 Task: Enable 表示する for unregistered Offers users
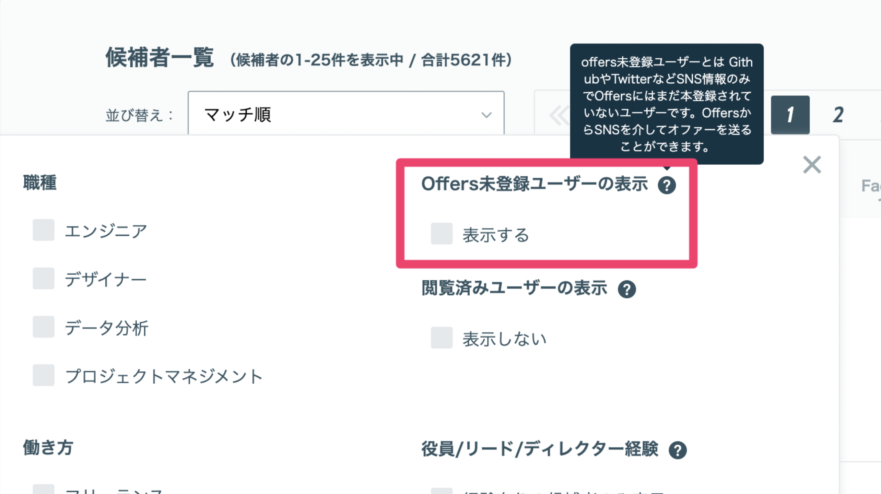(442, 234)
